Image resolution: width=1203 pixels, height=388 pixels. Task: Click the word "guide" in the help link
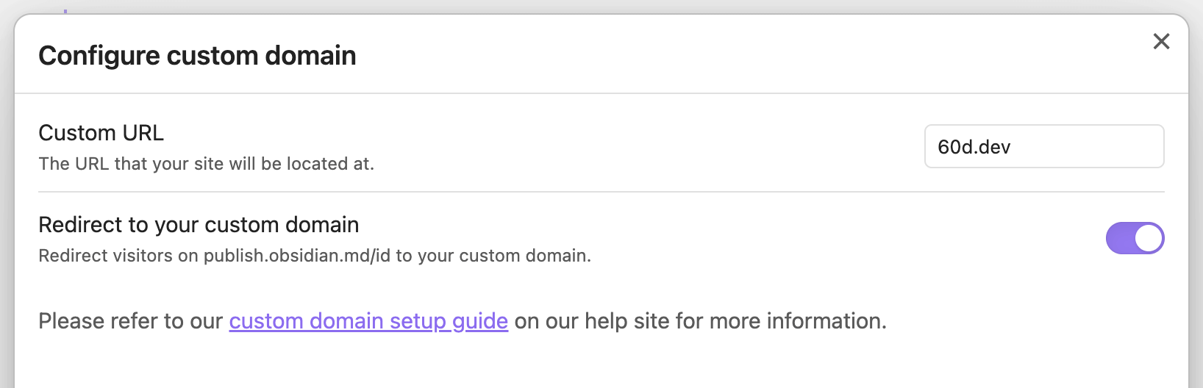click(x=479, y=321)
